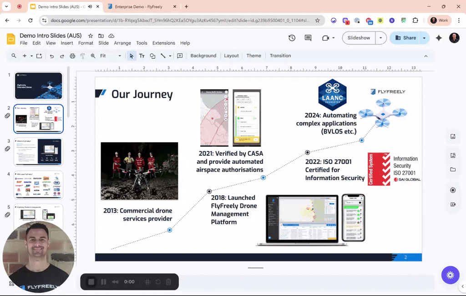Open the Format menu
The height and width of the screenshot is (296, 466).
[86, 43]
